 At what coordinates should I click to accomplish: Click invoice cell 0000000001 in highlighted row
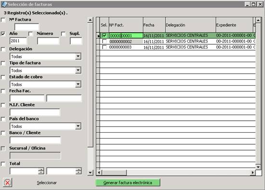click(x=126, y=36)
